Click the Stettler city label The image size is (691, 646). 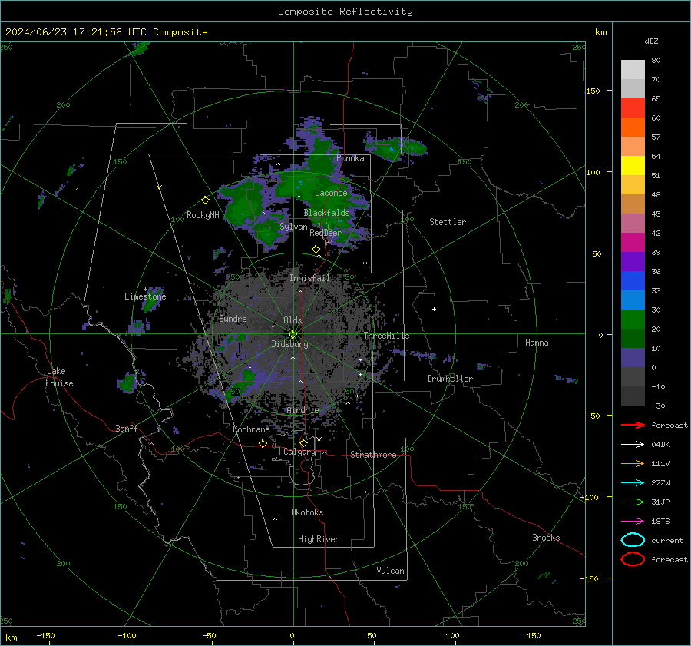448,222
